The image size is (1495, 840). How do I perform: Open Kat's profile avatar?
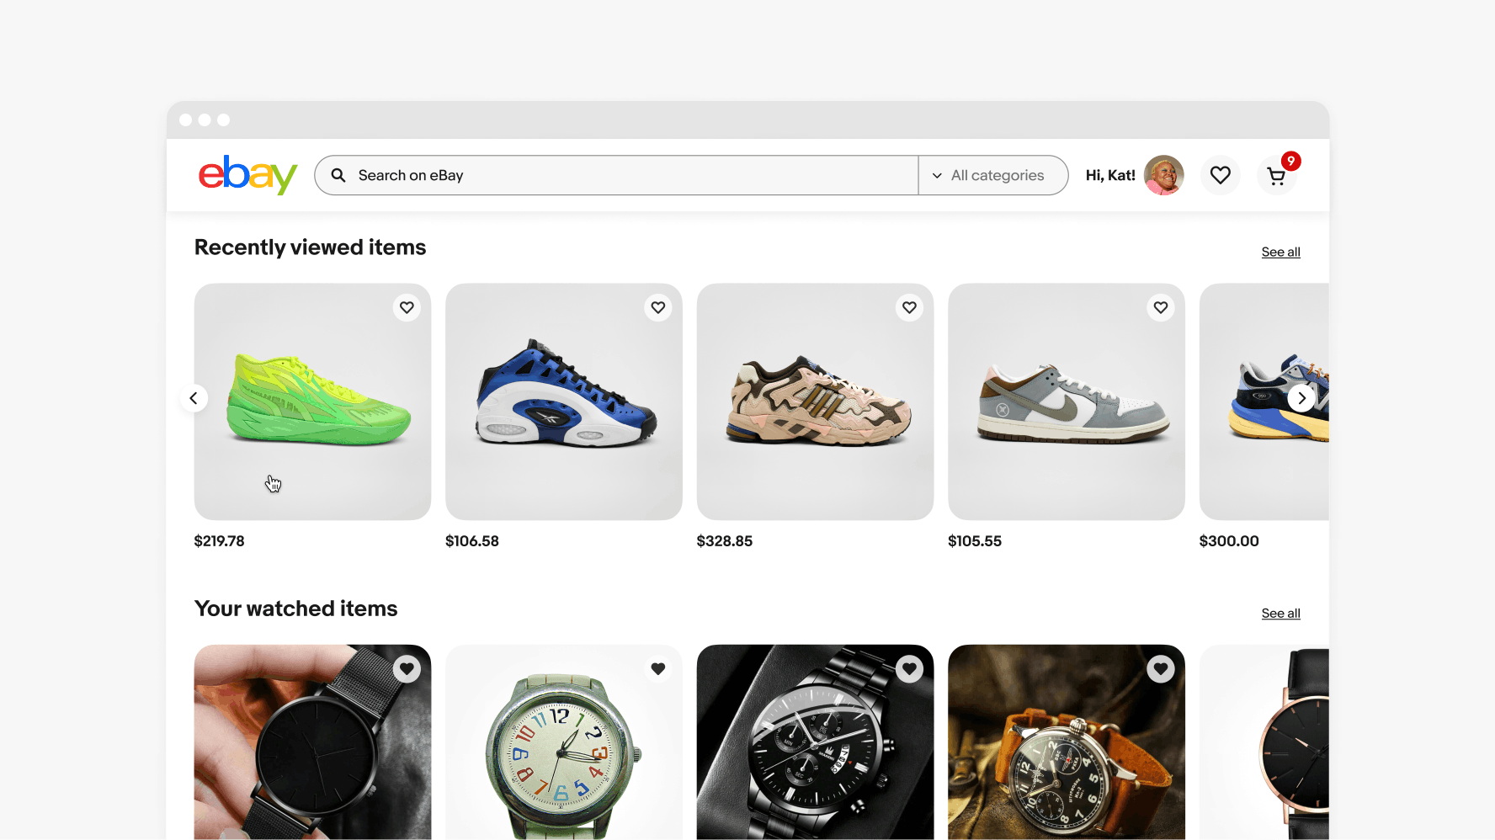(x=1163, y=175)
